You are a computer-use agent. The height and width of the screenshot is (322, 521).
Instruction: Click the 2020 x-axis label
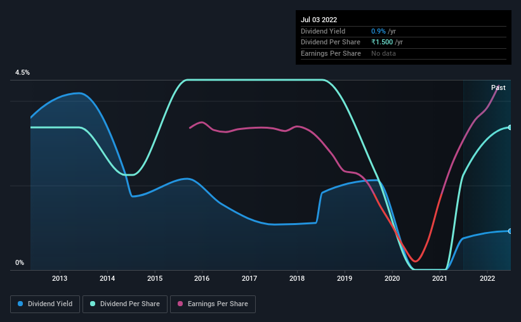[392, 278]
